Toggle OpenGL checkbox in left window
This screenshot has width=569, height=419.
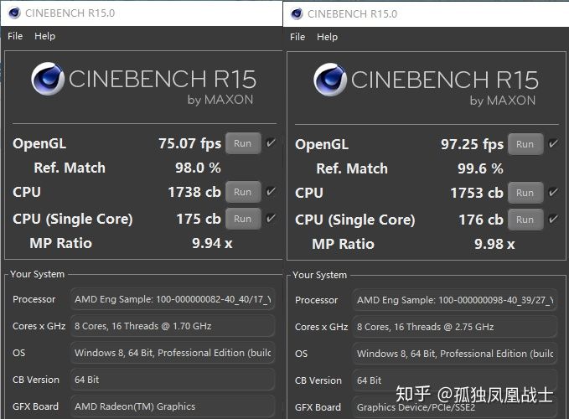[271, 142]
